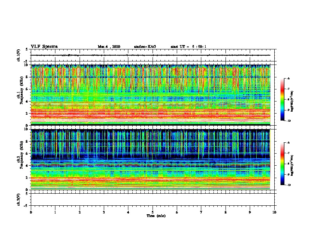309x238 pixels.
Task: Click the "-6" label on ch.2 colorbar
Action: click(x=288, y=143)
